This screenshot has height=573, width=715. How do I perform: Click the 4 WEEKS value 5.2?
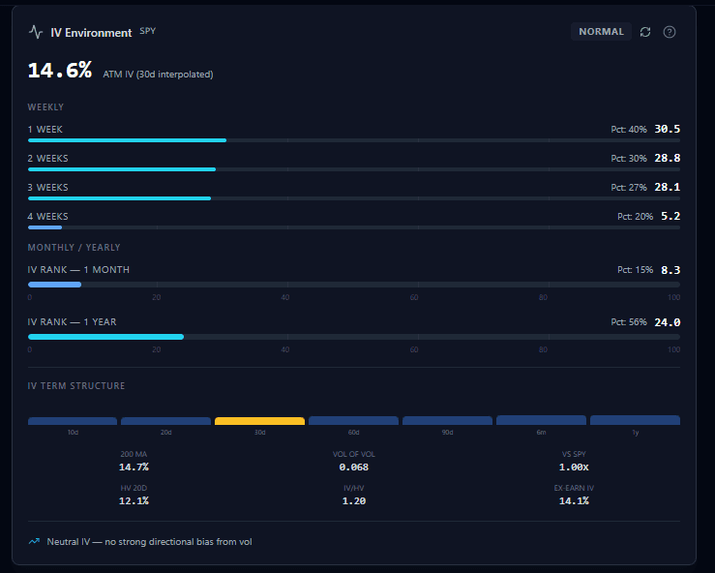(670, 216)
